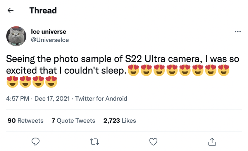This screenshot has height=151, width=248.
Task: Select the last heart-eyes emoji on the bottom row
Action: click(51, 82)
